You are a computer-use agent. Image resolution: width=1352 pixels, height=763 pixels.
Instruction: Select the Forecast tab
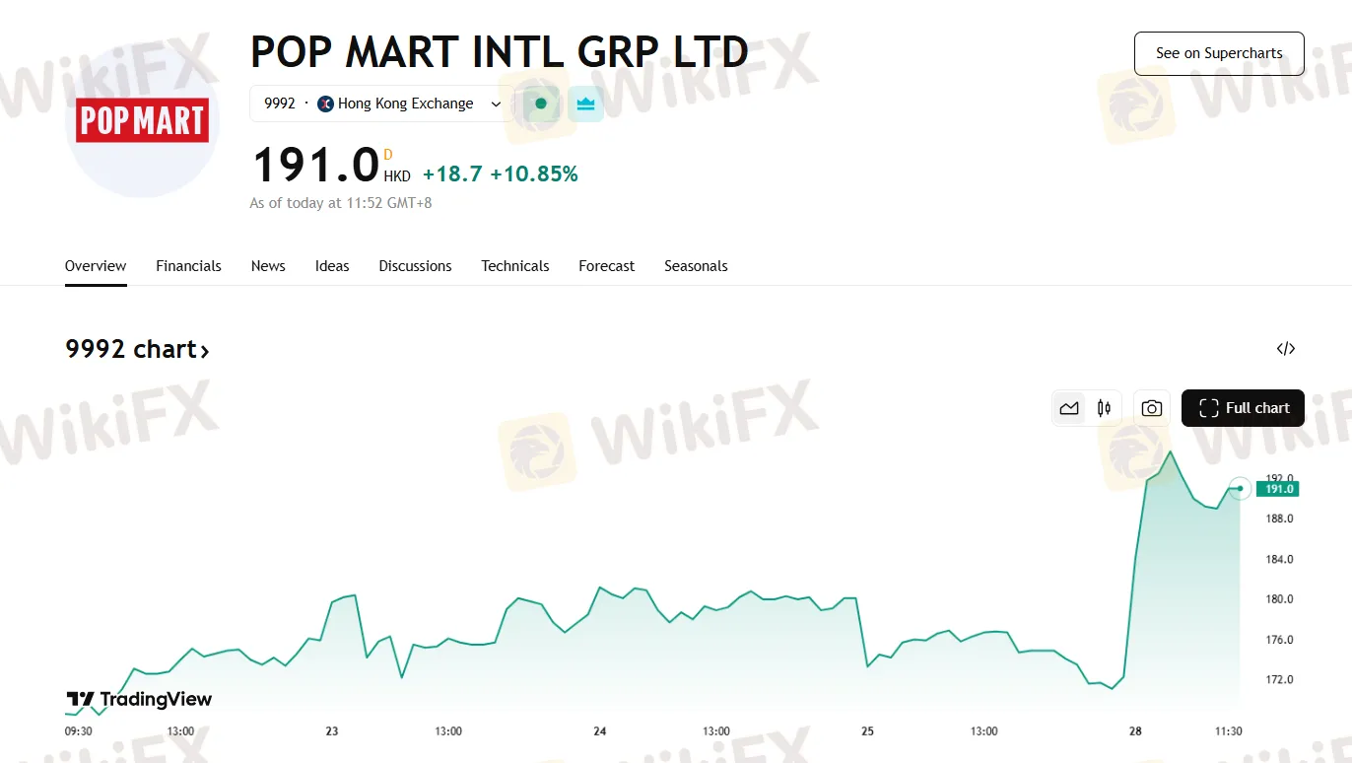(606, 266)
